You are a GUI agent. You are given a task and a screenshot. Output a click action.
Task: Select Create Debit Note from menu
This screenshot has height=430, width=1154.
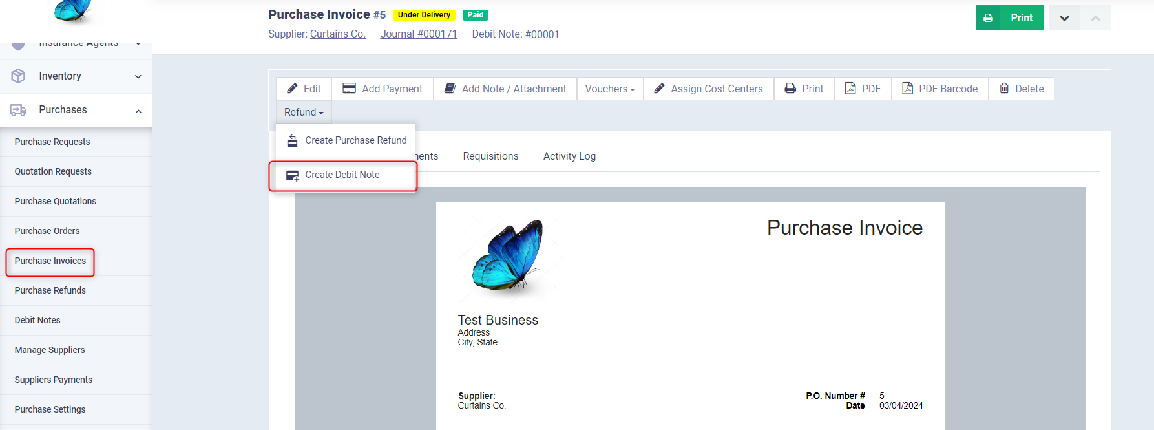click(342, 175)
